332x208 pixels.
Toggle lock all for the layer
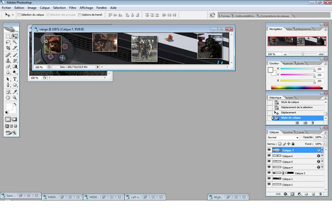point(293,144)
